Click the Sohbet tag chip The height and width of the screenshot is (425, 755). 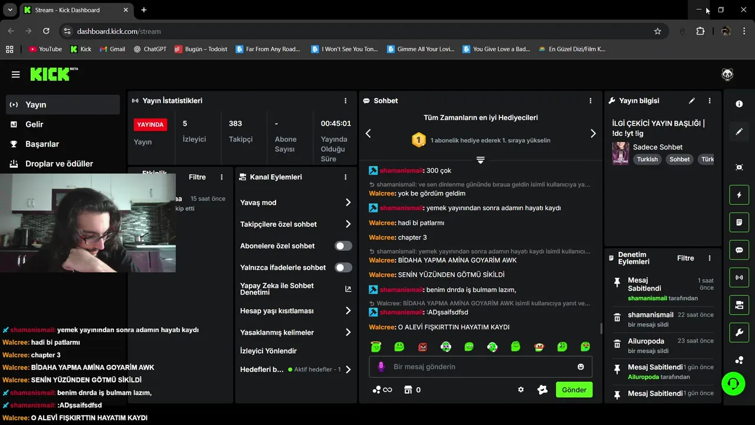tap(679, 159)
